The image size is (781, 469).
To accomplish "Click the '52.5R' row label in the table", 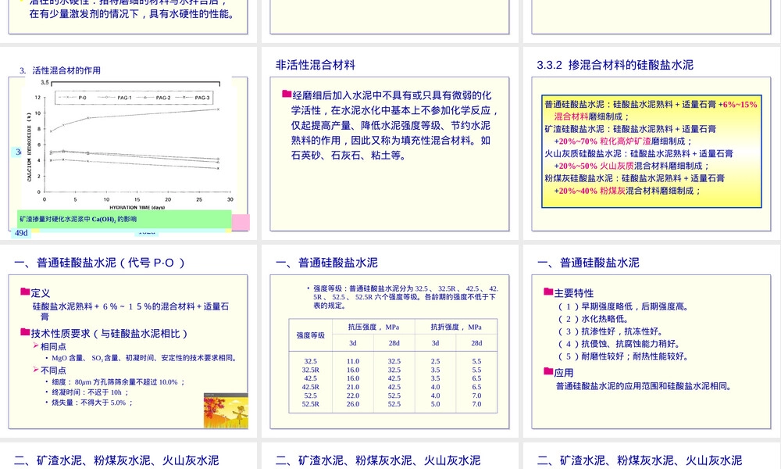I will 310,404.
